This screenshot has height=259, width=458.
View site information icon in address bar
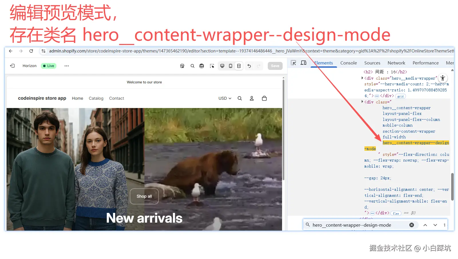pyautogui.click(x=43, y=51)
